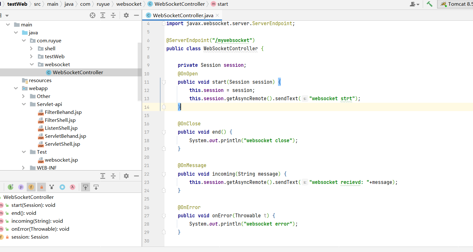Collapse the Servlet-api folder
The image size is (473, 252).
point(24,104)
